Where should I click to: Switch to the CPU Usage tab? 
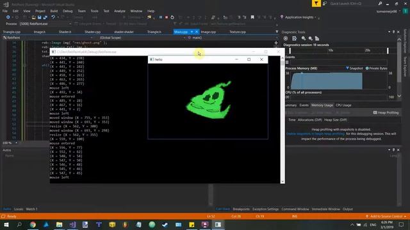[343, 105]
